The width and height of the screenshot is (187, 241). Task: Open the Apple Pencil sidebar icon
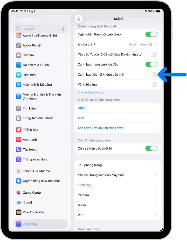pos(19,45)
